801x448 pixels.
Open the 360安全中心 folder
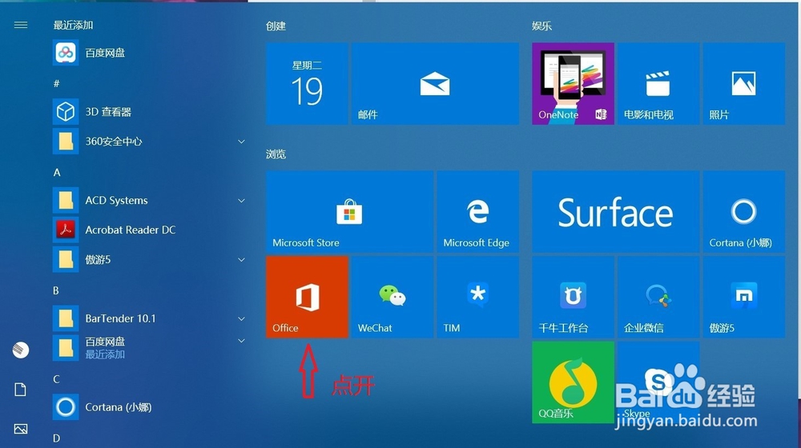(148, 142)
